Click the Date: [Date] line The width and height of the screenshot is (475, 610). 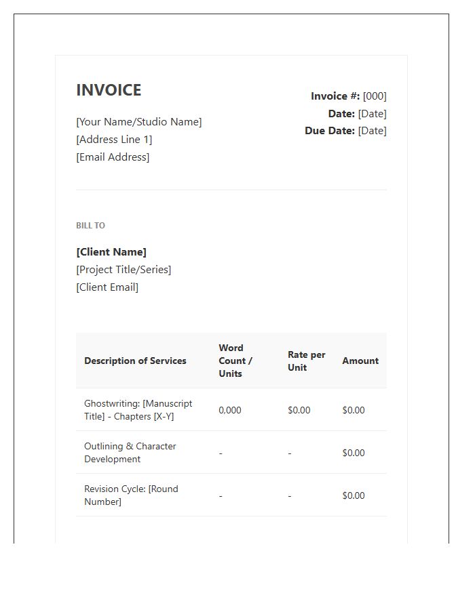coord(358,114)
